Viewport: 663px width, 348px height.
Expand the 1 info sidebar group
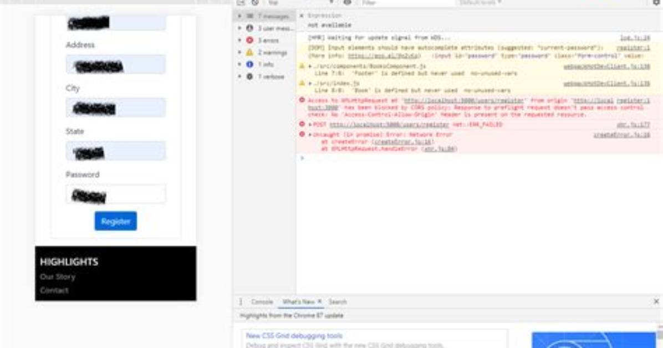[239, 64]
